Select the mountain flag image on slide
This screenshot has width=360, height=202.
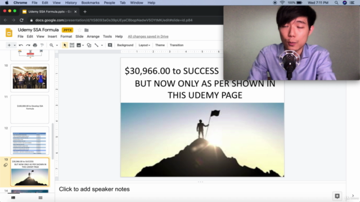202,140
